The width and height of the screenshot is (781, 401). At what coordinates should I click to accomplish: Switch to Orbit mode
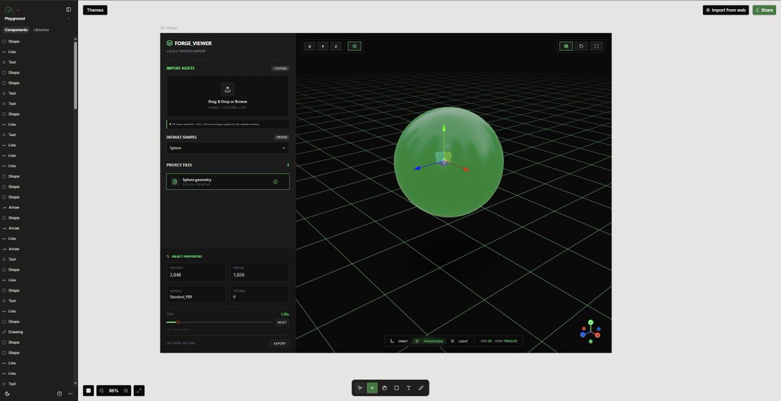[x=399, y=341]
